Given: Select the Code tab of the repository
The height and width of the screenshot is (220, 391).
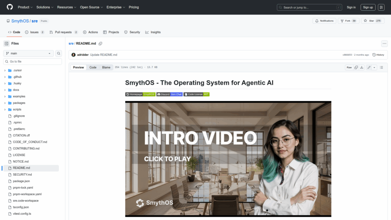Looking at the screenshot, I should pos(14,32).
